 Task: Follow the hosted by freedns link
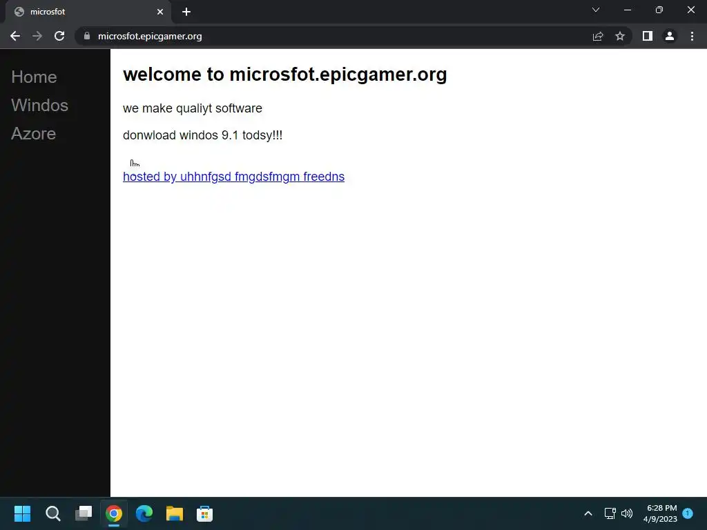pos(233,177)
